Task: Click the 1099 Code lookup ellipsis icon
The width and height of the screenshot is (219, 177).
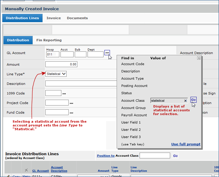Action: tap(64, 94)
